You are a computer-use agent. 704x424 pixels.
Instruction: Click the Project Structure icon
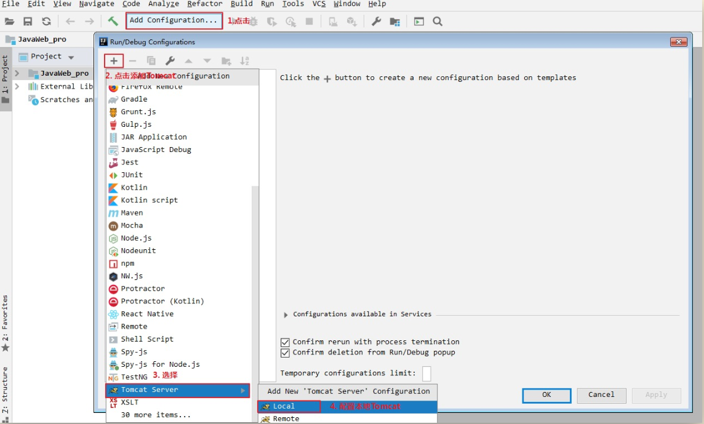394,21
